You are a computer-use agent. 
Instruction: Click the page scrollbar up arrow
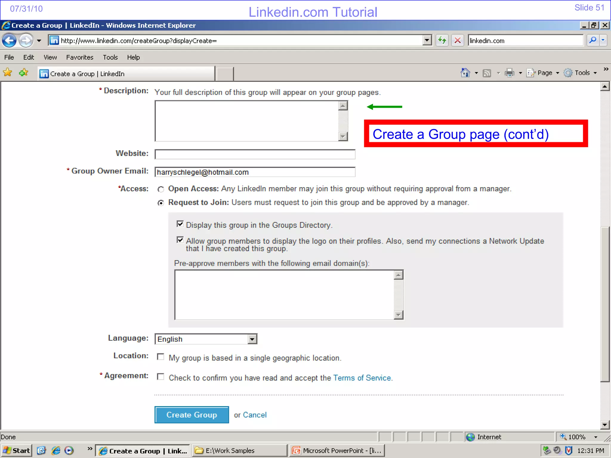pyautogui.click(x=605, y=87)
